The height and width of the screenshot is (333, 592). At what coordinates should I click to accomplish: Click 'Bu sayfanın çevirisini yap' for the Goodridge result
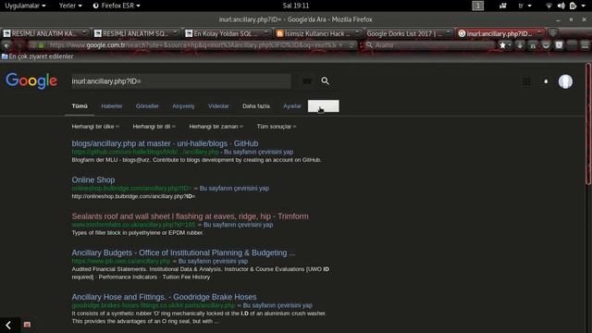[x=277, y=305]
